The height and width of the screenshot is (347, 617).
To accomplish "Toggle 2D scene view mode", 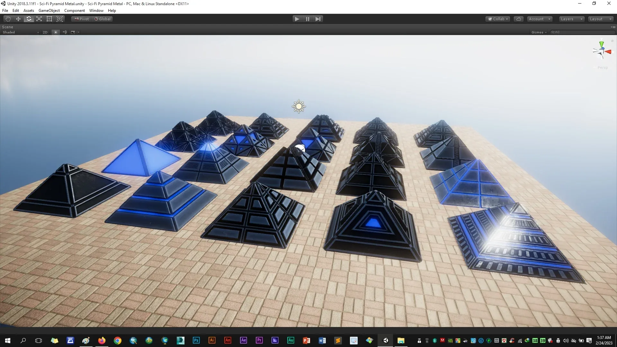I will pos(45,32).
